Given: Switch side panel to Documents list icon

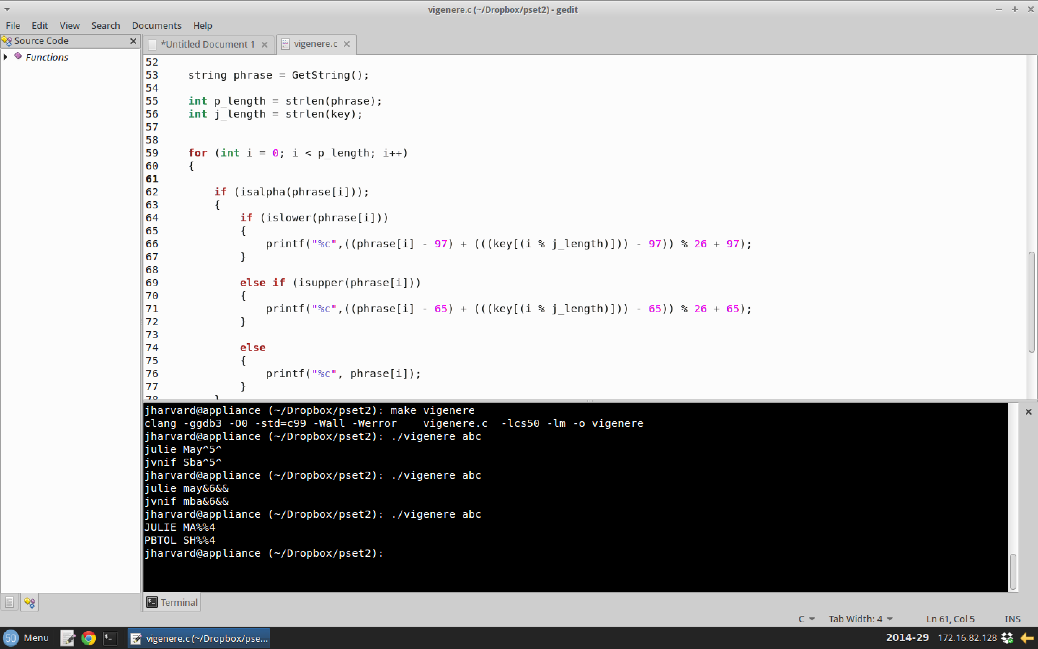Looking at the screenshot, I should [9, 602].
